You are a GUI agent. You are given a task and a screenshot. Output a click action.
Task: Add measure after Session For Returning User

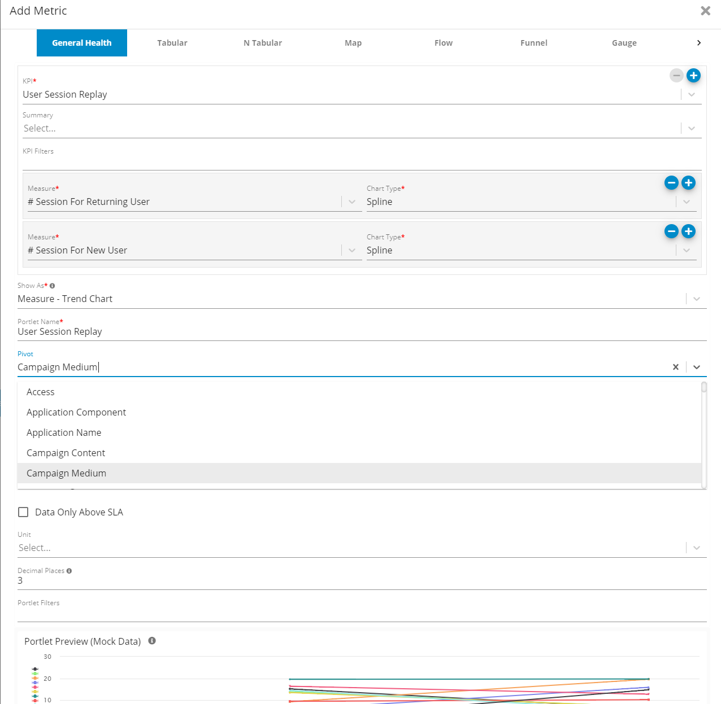click(x=688, y=182)
